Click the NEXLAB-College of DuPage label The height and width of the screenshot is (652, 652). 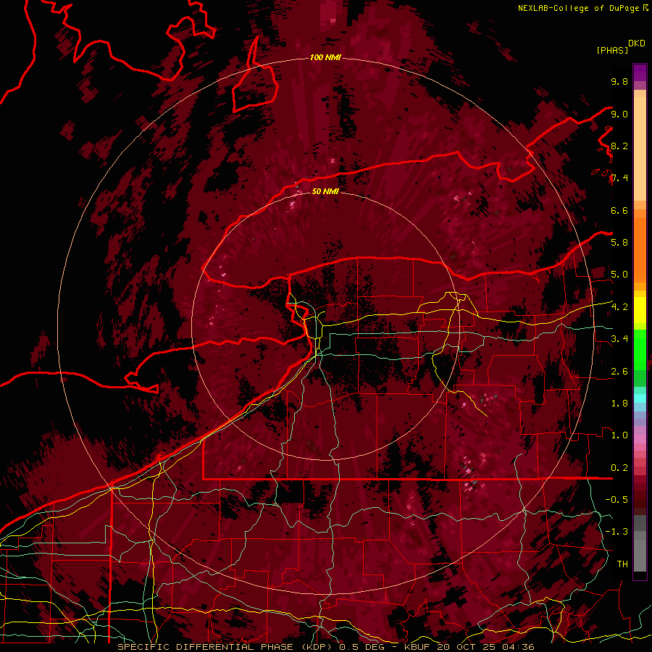point(578,8)
